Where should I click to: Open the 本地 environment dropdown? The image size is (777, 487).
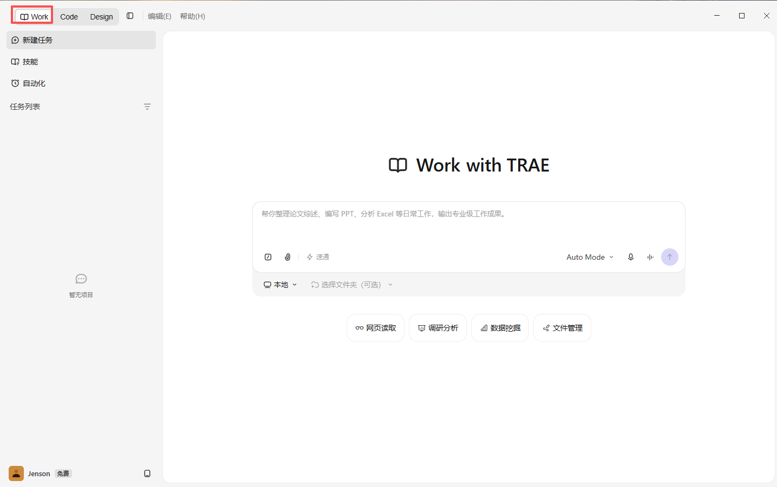coord(280,285)
